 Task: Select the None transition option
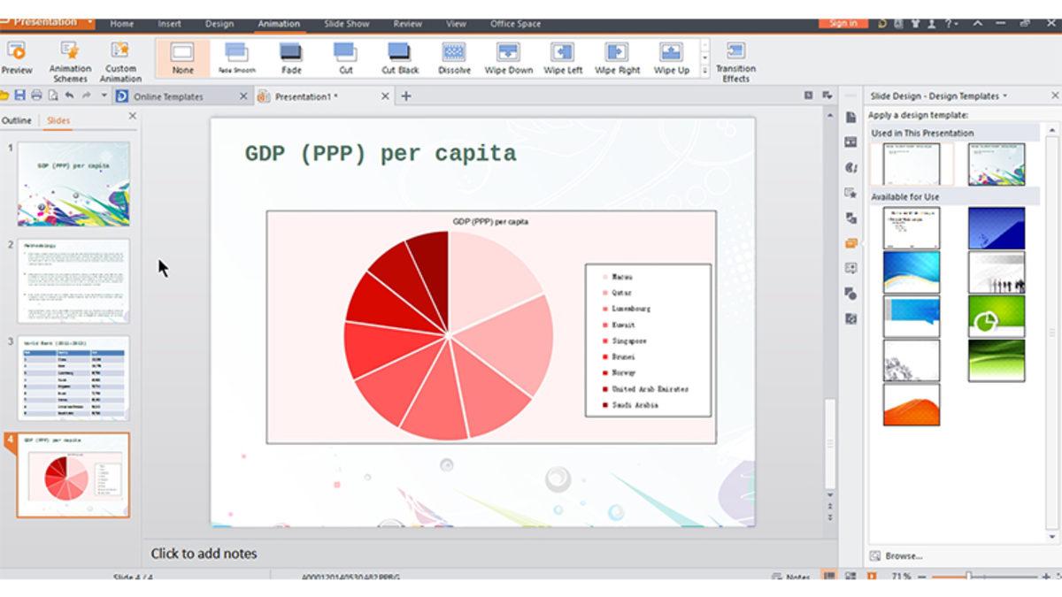(181, 55)
